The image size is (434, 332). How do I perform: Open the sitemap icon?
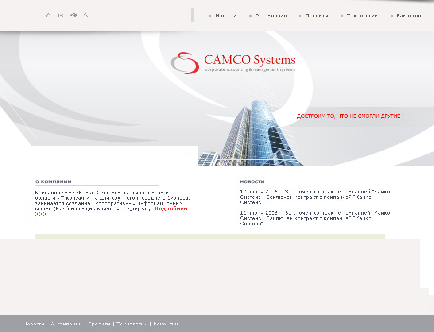tap(74, 15)
